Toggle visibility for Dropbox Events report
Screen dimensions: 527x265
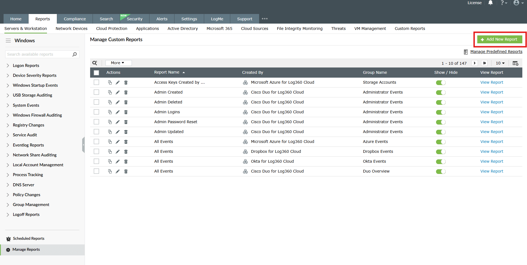pyautogui.click(x=441, y=152)
